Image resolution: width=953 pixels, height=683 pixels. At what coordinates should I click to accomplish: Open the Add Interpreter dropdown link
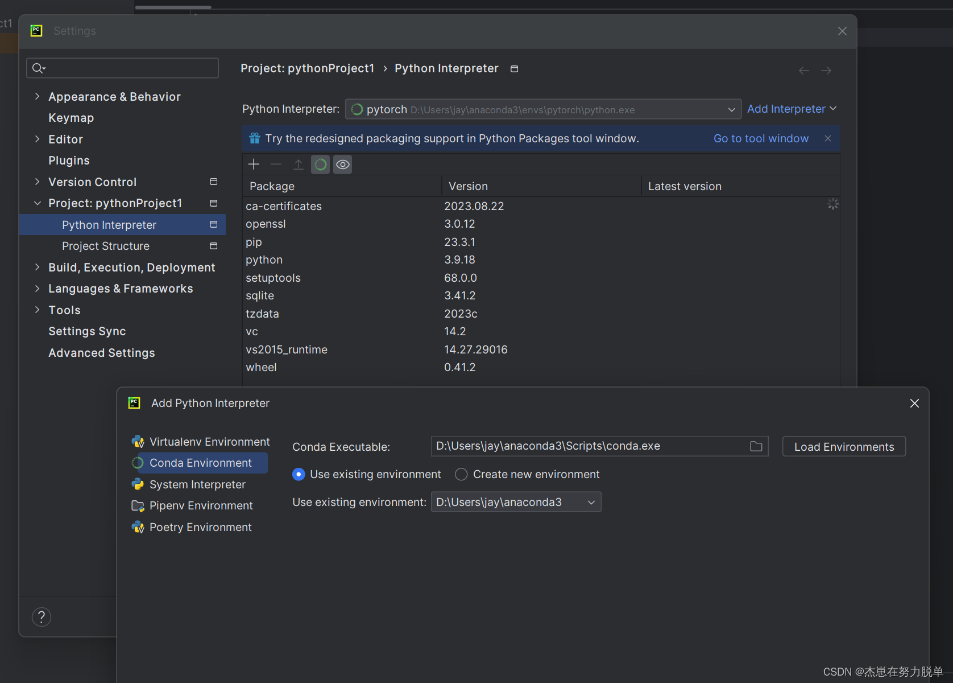792,109
